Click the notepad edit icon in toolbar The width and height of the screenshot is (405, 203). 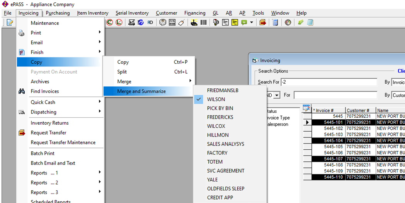pyautogui.click(x=10, y=22)
